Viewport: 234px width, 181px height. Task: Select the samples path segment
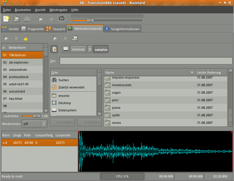101,49
